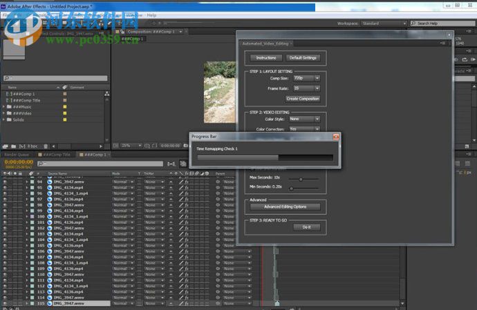This screenshot has width=477, height=310.
Task: Switch to the Render Queue tab
Action: coord(17,155)
